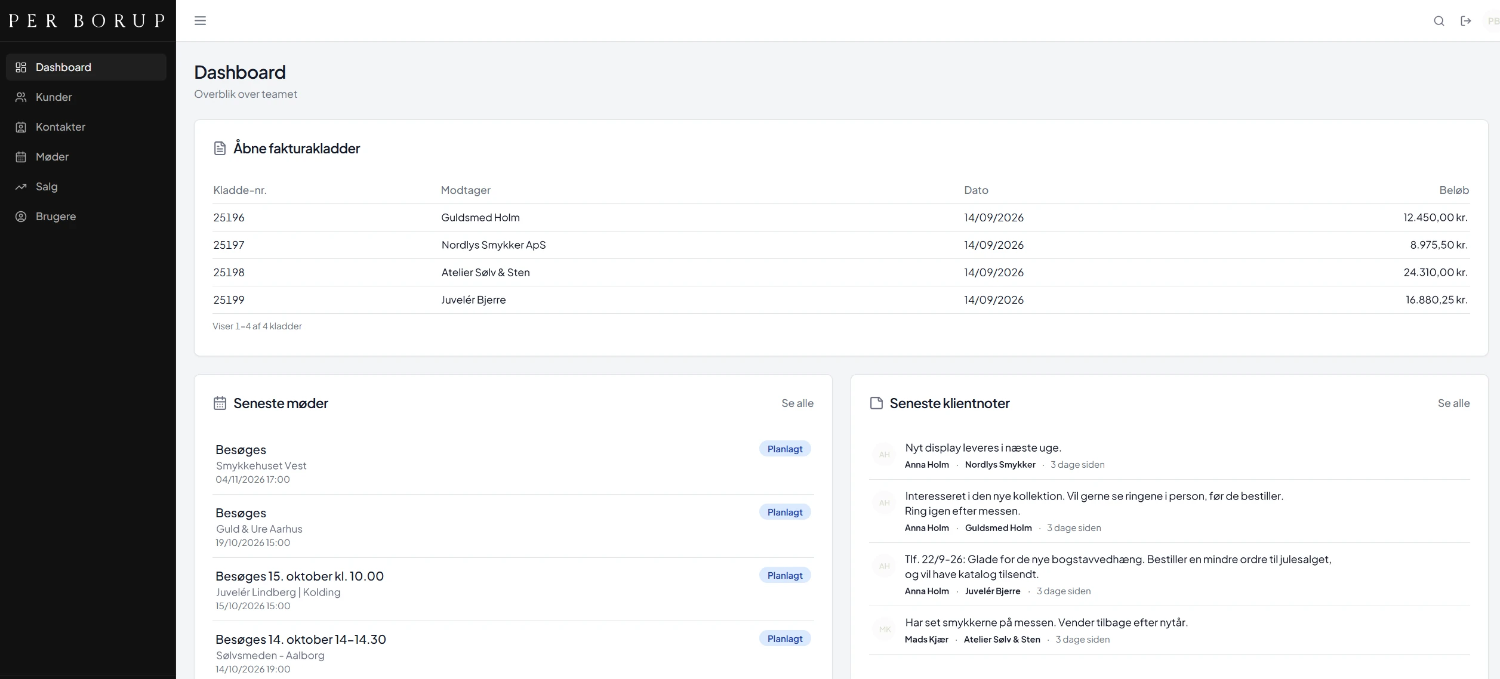Open draft 25196 for Guldsmed Holm
The image size is (1500, 679).
coord(841,218)
